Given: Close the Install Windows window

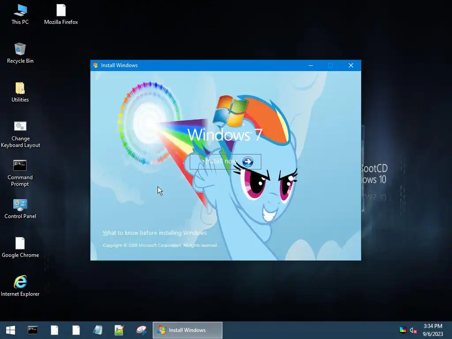Looking at the screenshot, I should pyautogui.click(x=351, y=65).
